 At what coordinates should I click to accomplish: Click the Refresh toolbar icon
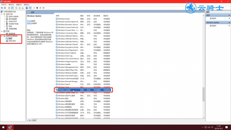(x=19, y=8)
